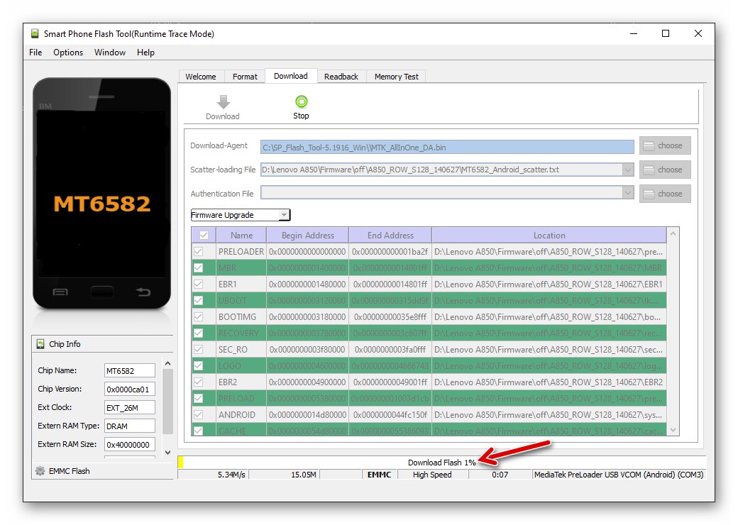Expand the Authentication File dropdown arrow
The height and width of the screenshot is (525, 738).
(x=627, y=192)
